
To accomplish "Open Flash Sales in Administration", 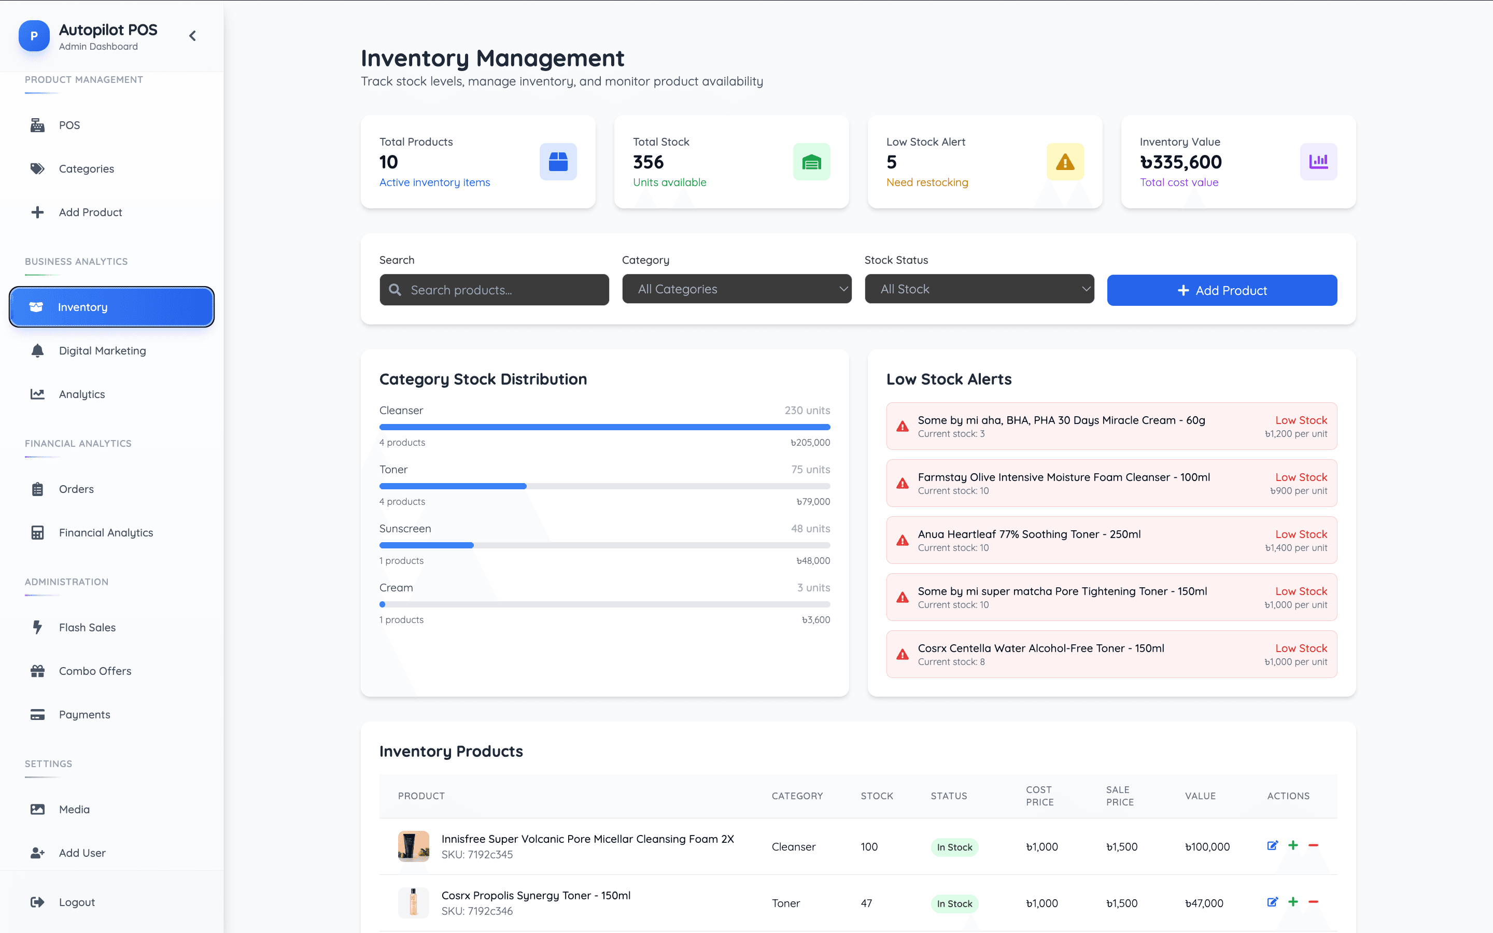I will 111,627.
